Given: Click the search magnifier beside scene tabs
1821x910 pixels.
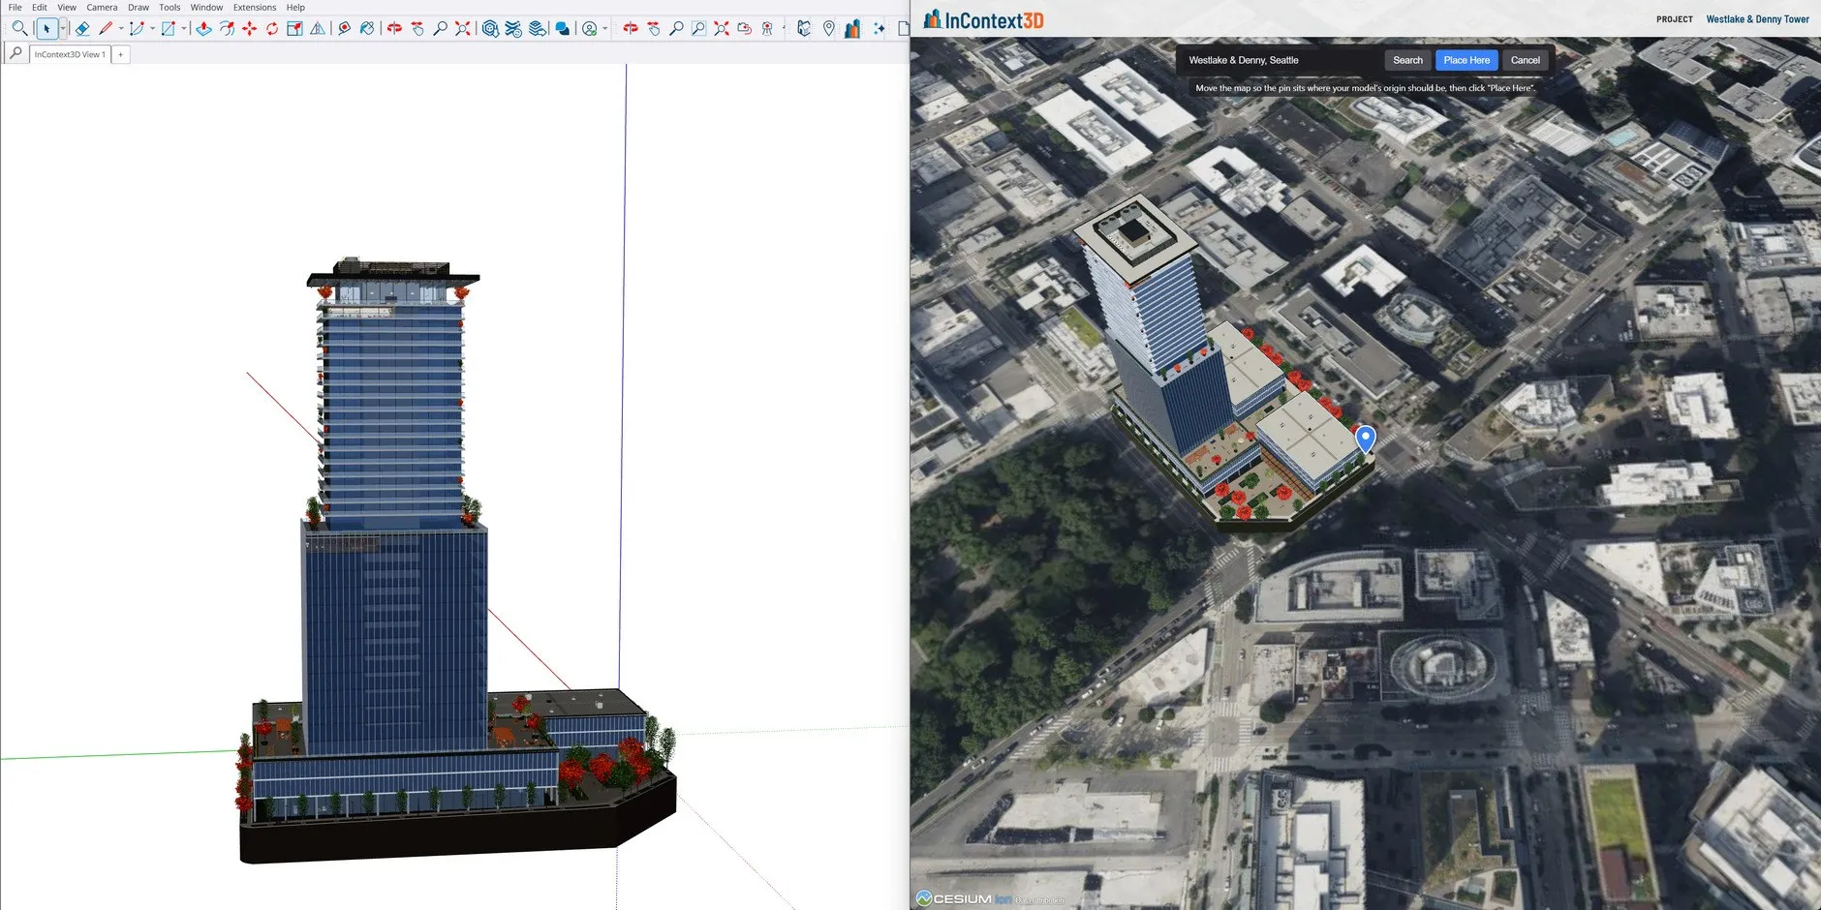Looking at the screenshot, I should [15, 54].
